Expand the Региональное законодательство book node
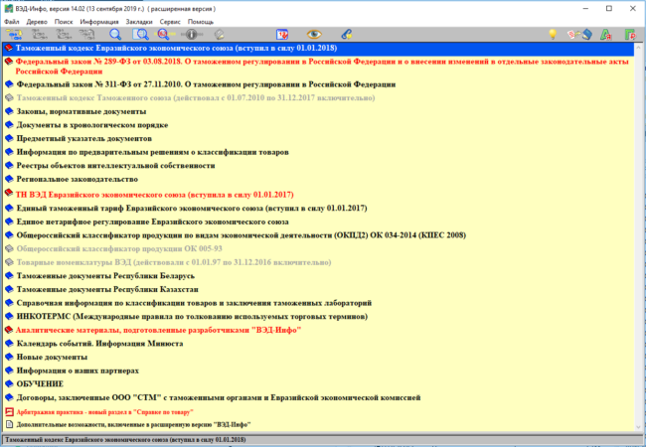 (x=9, y=180)
